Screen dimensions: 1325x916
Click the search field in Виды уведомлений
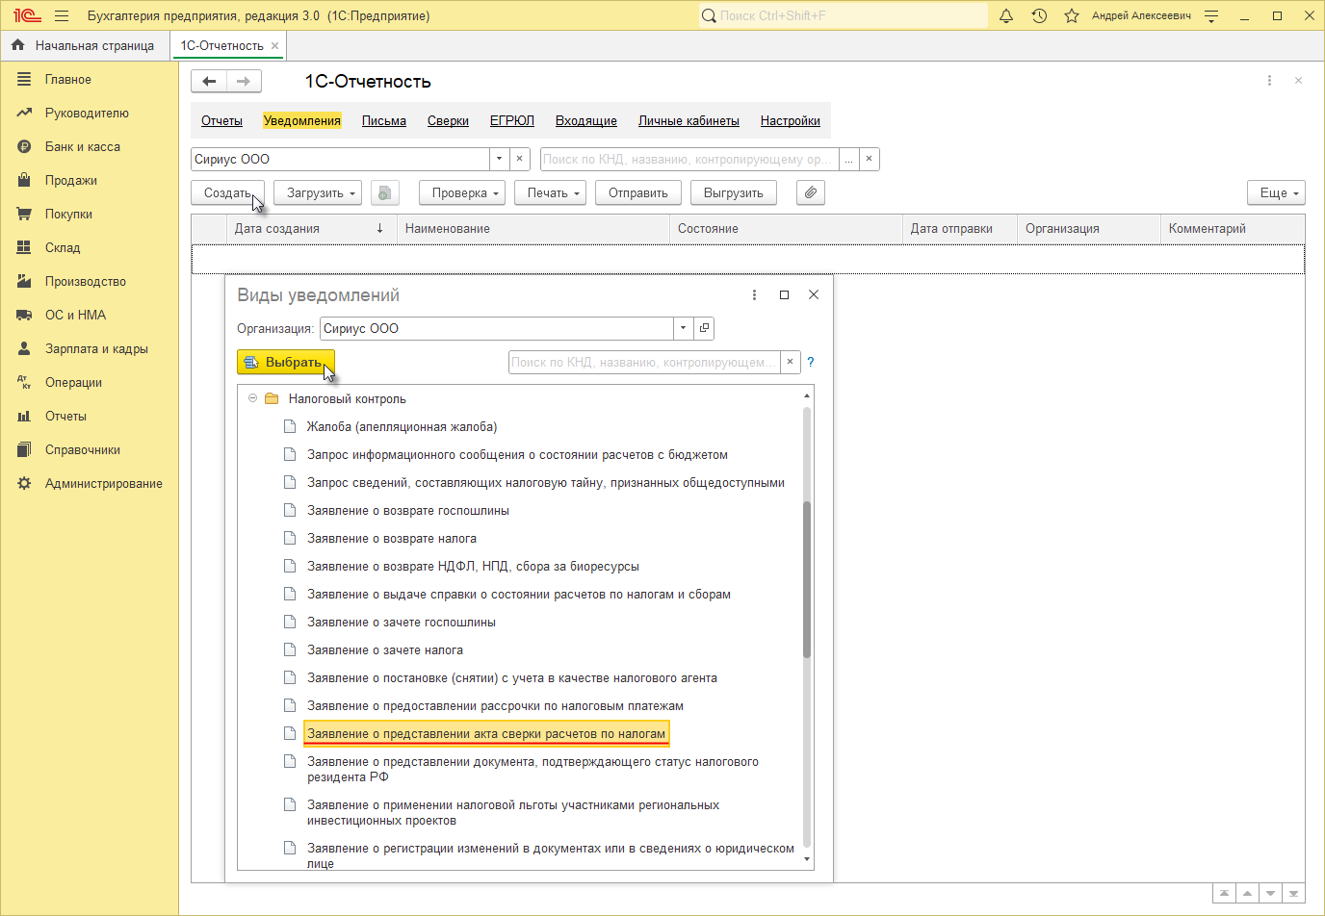643,363
